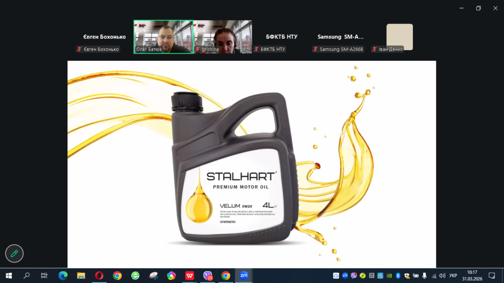This screenshot has width=504, height=283.
Task: Click the green pencil annotate button
Action: 14,254
